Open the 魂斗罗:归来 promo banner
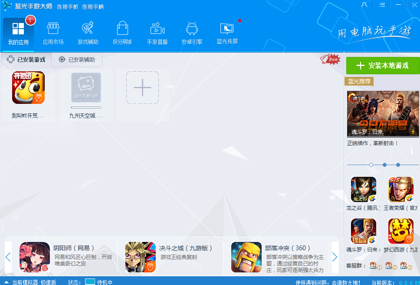The width and height of the screenshot is (420, 285). [383, 114]
